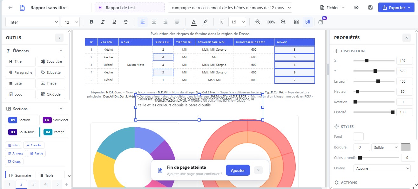Go back with the left arrow
Screen dimensions: 418x189
tap(10, 8)
